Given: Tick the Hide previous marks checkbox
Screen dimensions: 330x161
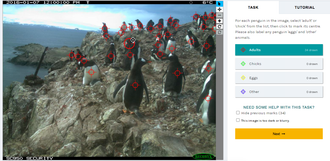Looking at the screenshot, I should click(x=238, y=113).
